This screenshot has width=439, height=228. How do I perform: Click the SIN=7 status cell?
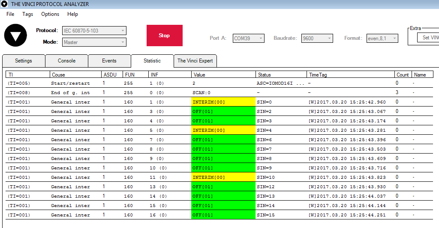[264, 149]
